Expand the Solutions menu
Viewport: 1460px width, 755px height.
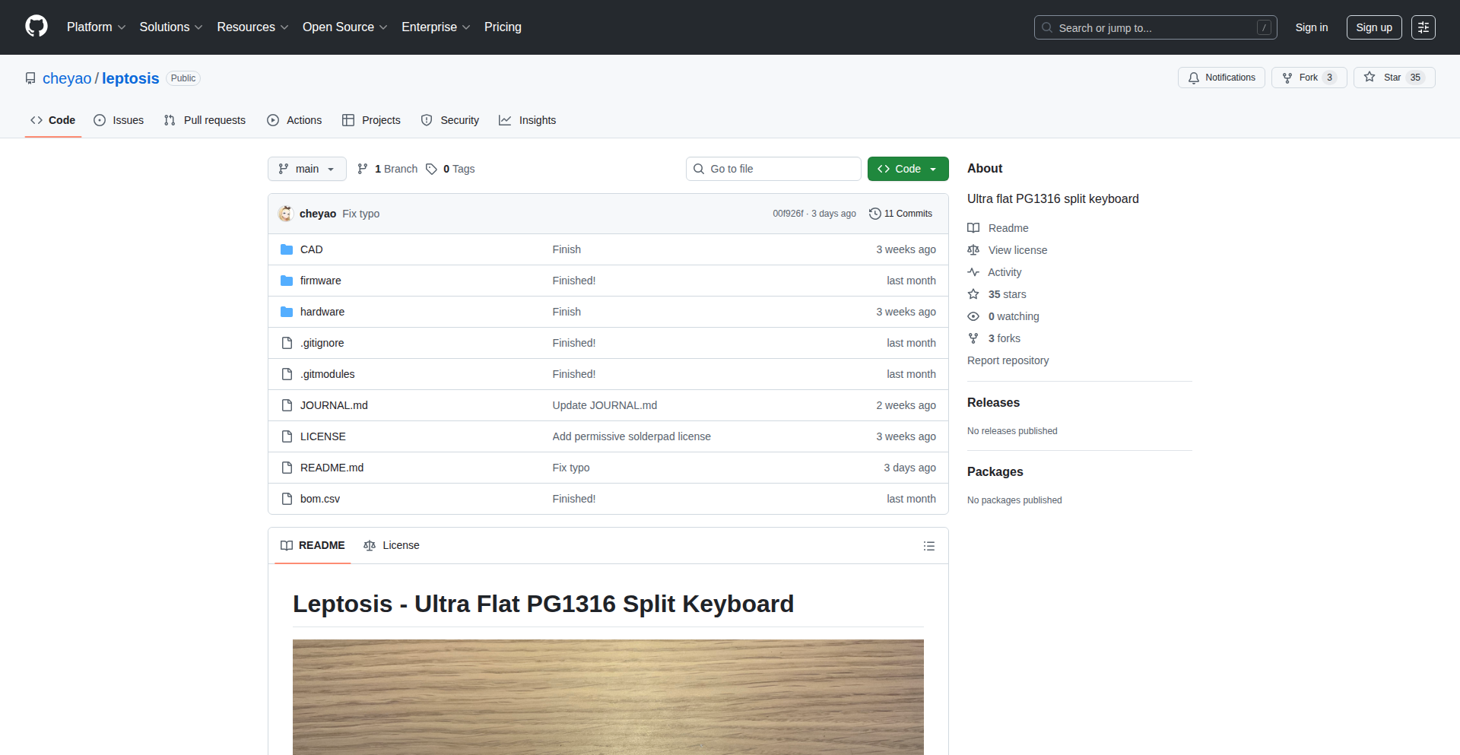[171, 27]
